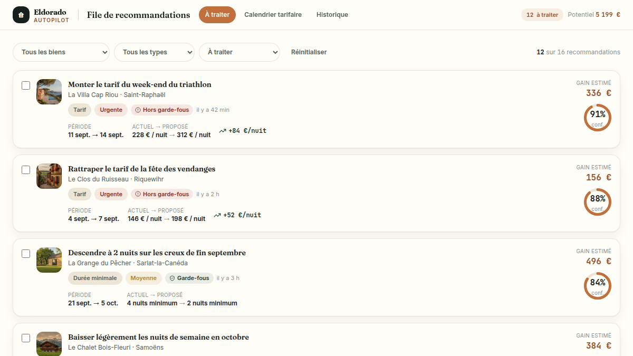The image size is (633, 356).
Task: Click Le Clos du Ruisseau · Riquewihr subtitle
Action: pos(117,179)
